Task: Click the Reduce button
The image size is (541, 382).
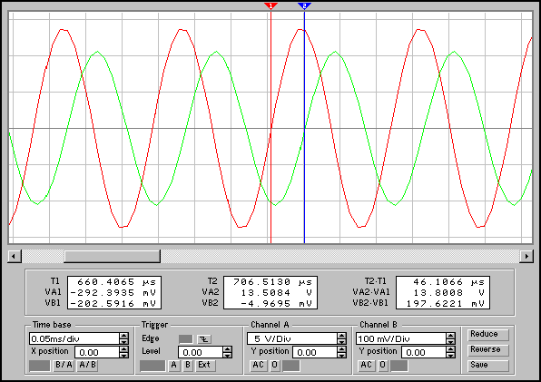Action: click(488, 335)
